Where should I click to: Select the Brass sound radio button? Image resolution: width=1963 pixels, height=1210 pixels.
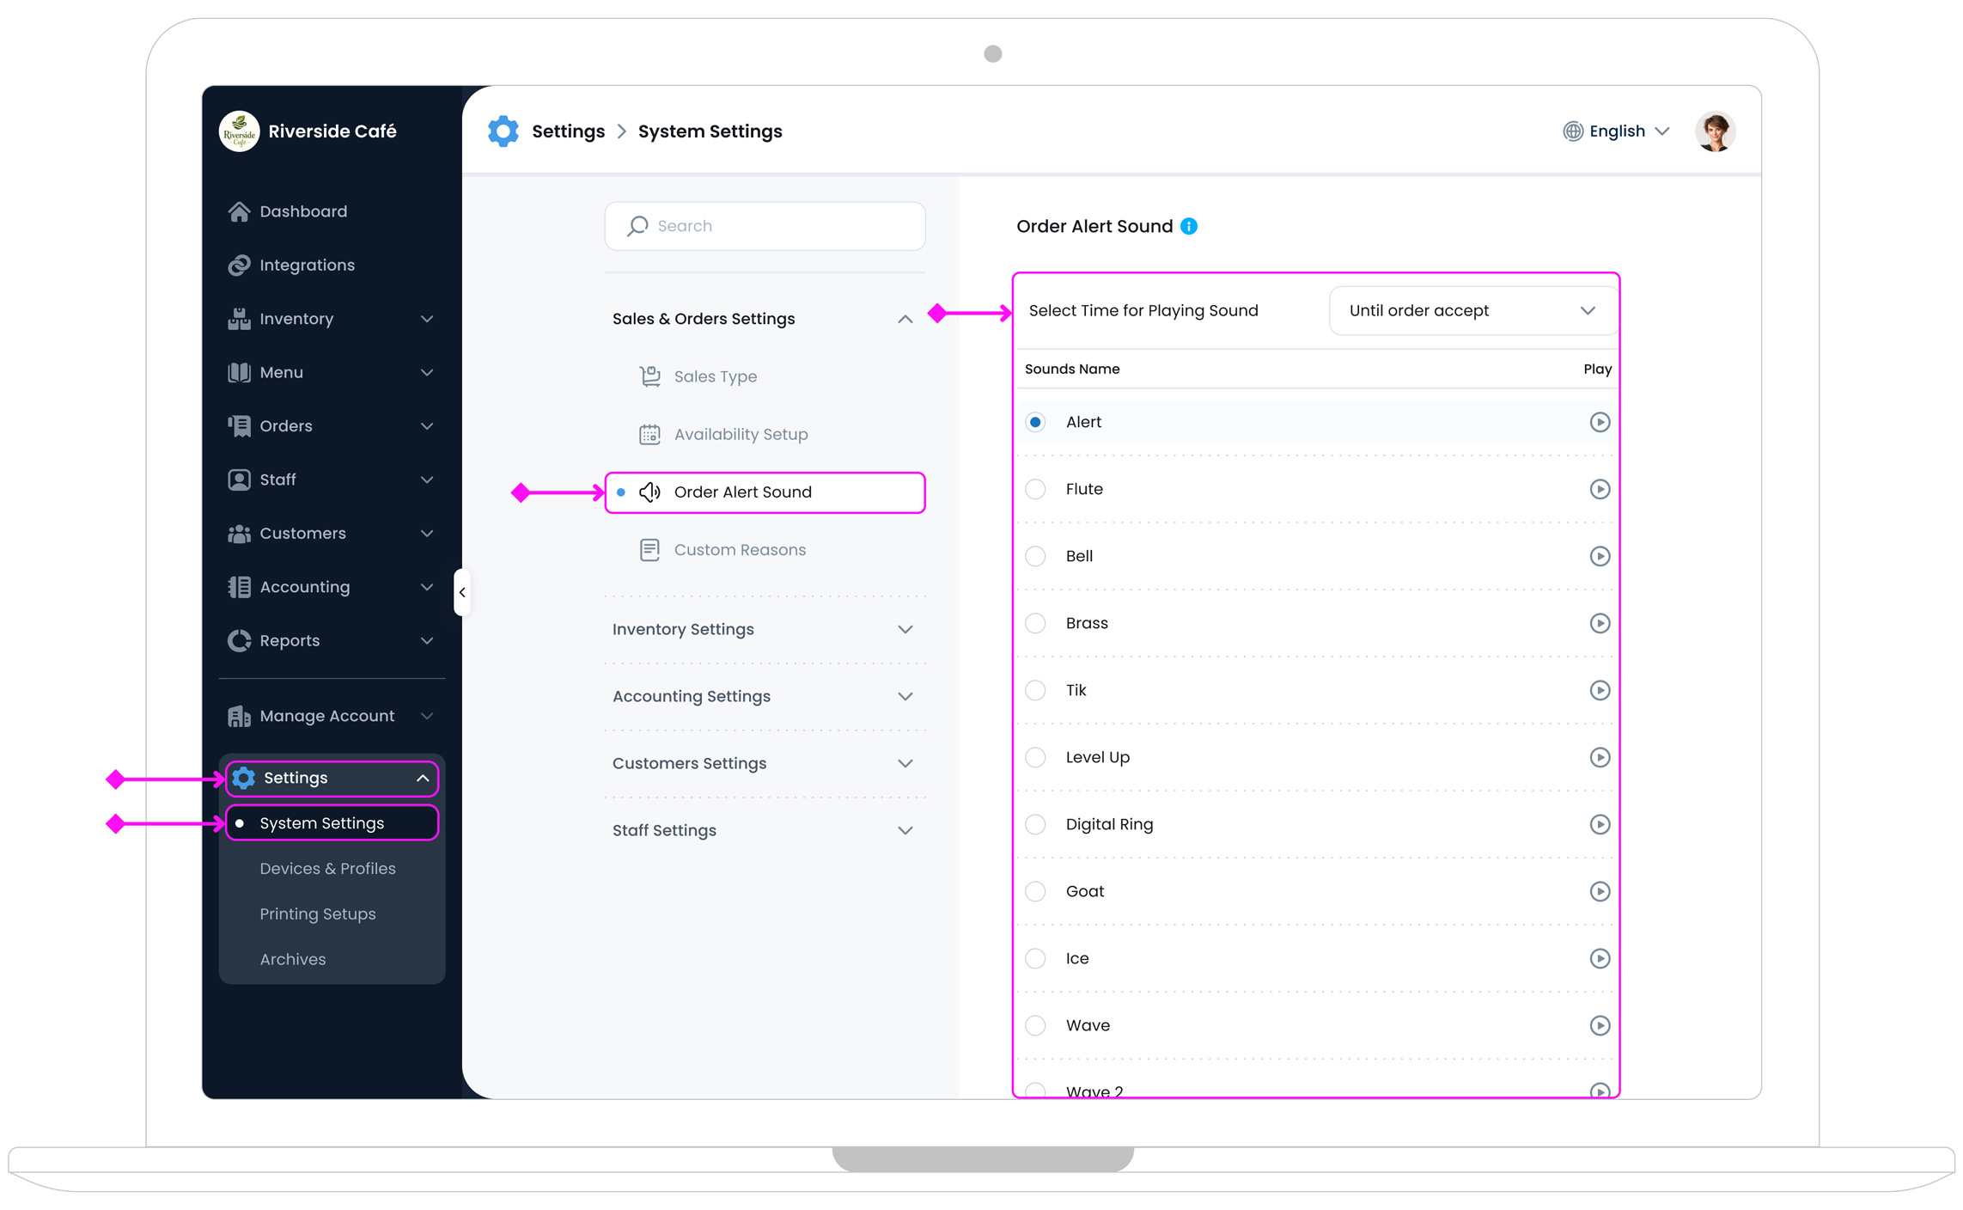(x=1035, y=623)
